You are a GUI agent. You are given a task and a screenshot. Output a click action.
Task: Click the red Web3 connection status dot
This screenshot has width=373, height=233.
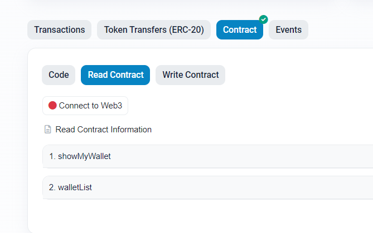52,105
